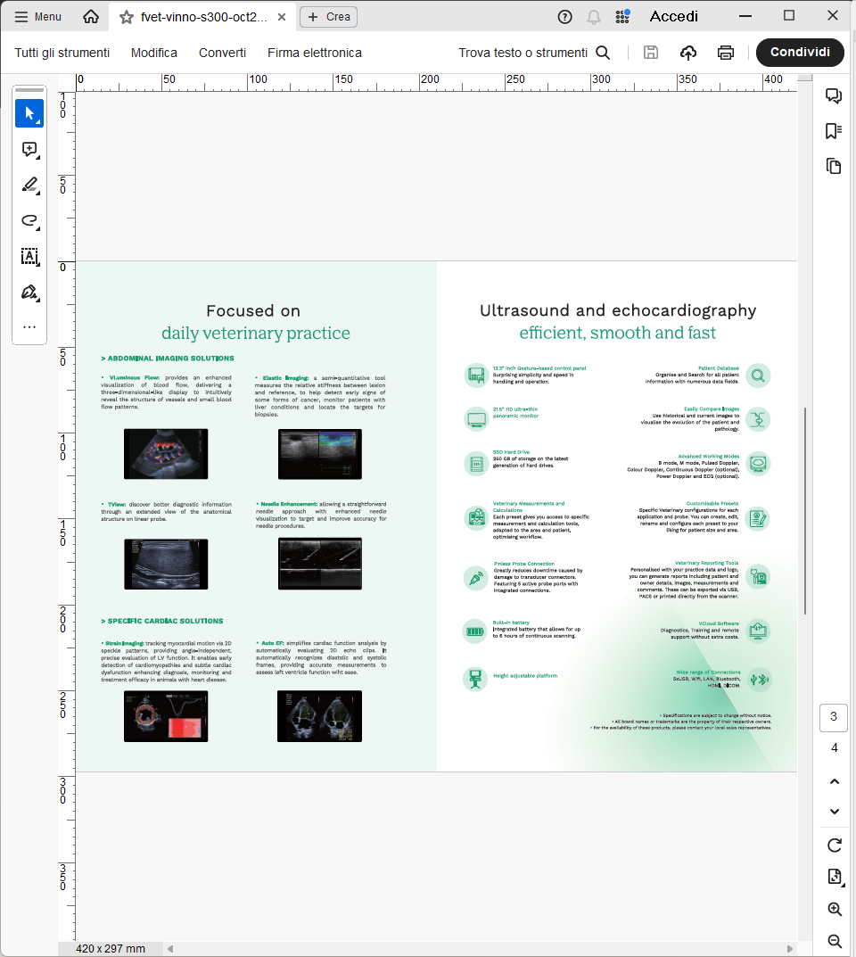Click the current page number 3 box

pyautogui.click(x=834, y=717)
